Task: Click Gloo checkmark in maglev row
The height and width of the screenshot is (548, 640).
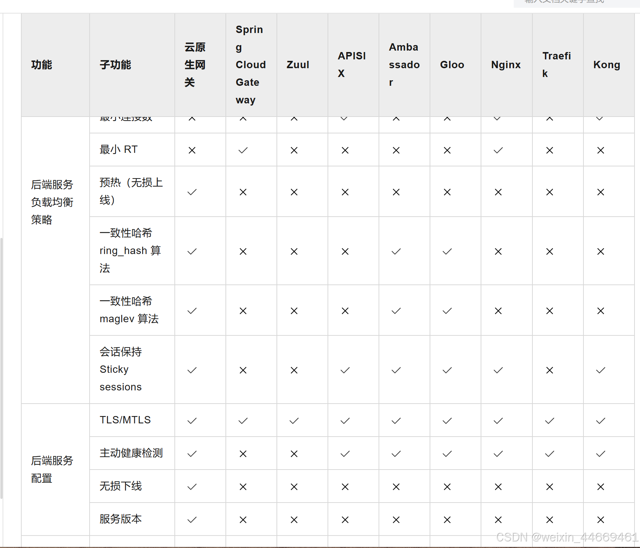Action: click(x=447, y=311)
